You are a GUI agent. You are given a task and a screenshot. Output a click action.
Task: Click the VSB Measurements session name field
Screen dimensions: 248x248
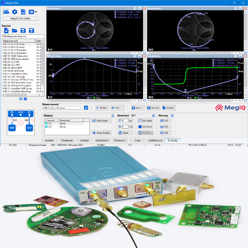pos(23,36)
